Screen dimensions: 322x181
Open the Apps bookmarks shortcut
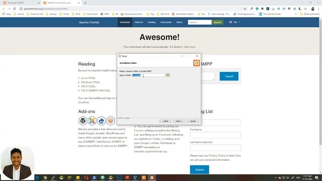[x=7, y=14]
